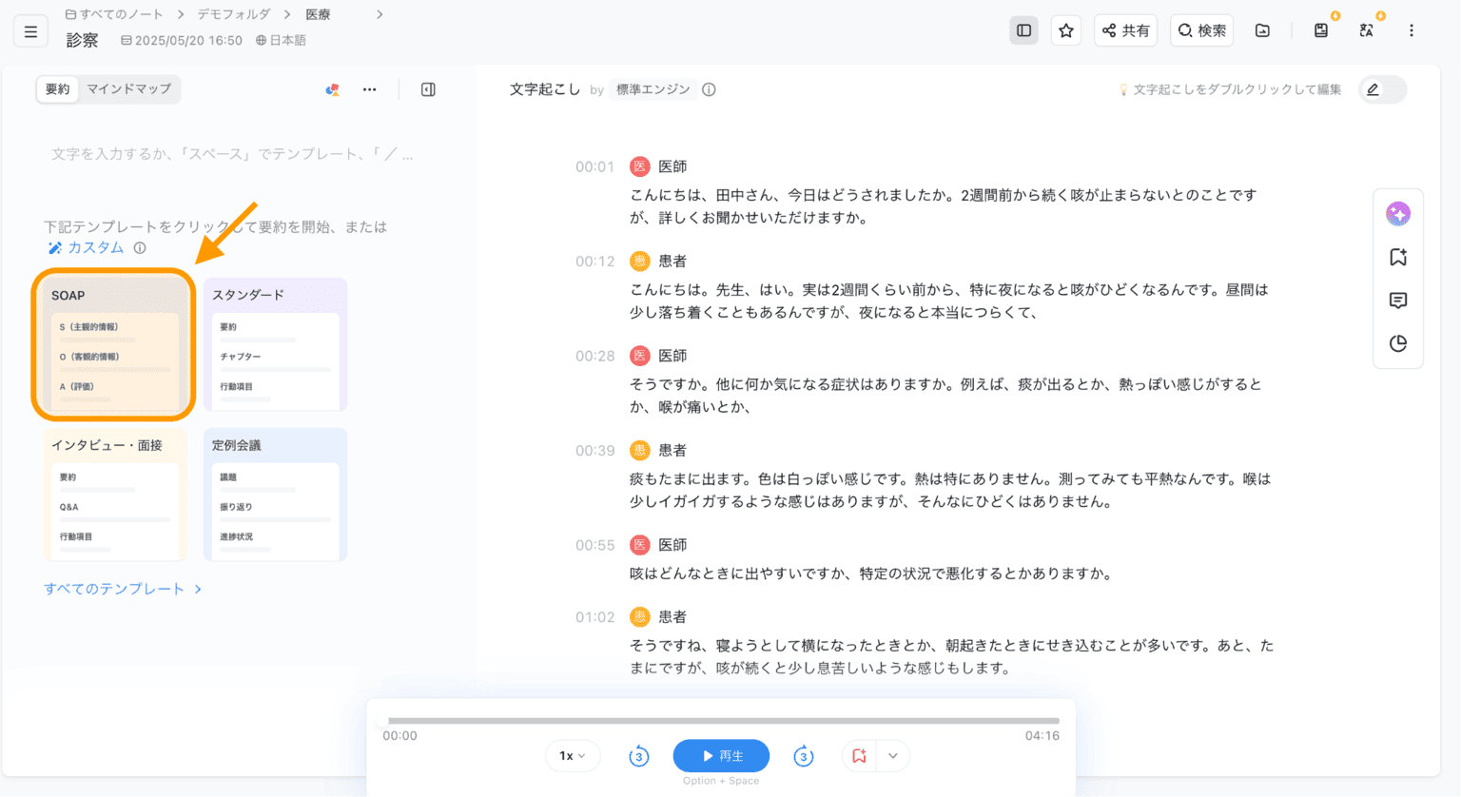Click info icon next to カスタム
The height and width of the screenshot is (797, 1461).
(140, 248)
